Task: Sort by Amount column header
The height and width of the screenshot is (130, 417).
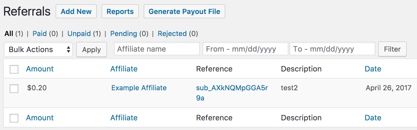Action: [x=40, y=69]
